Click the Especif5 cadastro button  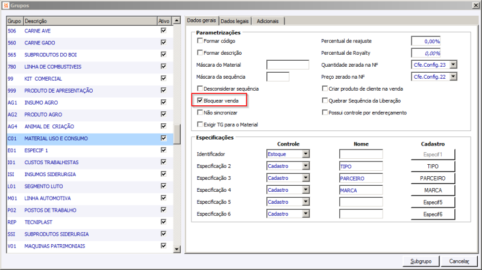click(x=433, y=202)
